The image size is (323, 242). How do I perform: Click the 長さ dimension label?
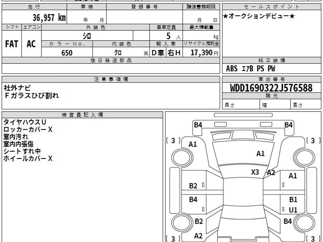229,105
